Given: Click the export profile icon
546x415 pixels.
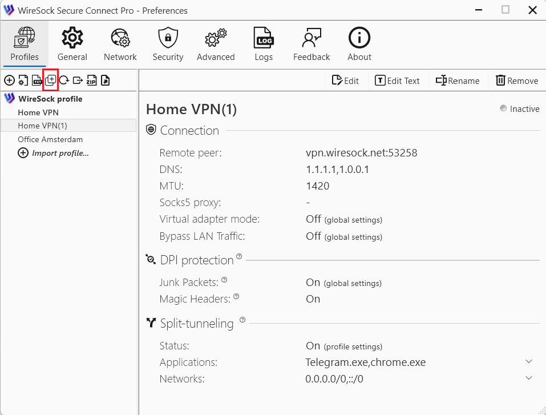Looking at the screenshot, I should pyautogui.click(x=78, y=80).
